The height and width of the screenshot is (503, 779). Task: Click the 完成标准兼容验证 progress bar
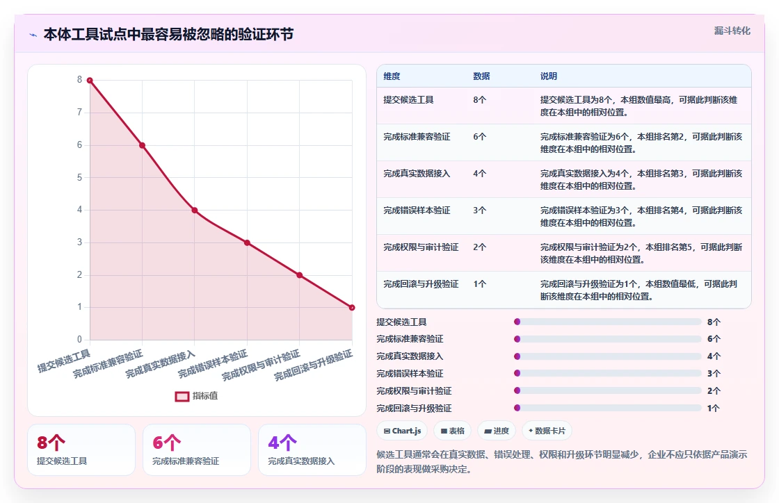click(608, 339)
